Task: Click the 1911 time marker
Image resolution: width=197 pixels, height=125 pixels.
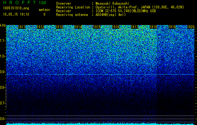Action: point(22,27)
